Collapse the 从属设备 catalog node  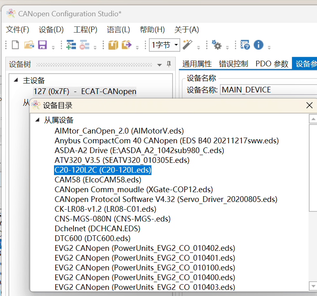coord(37,120)
